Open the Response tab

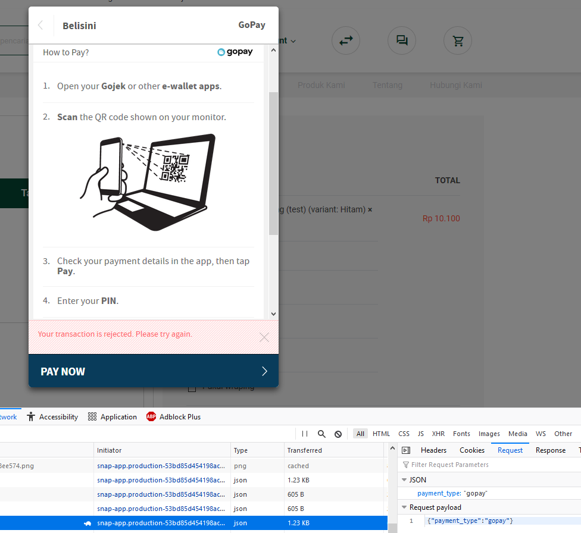[x=551, y=450]
